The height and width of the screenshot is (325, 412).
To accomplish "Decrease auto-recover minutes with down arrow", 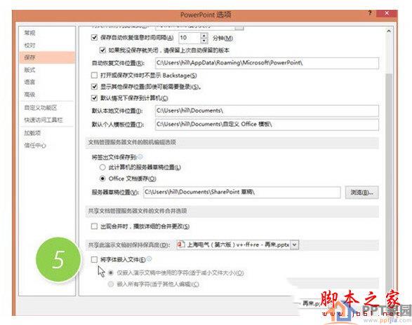I will [204, 41].
